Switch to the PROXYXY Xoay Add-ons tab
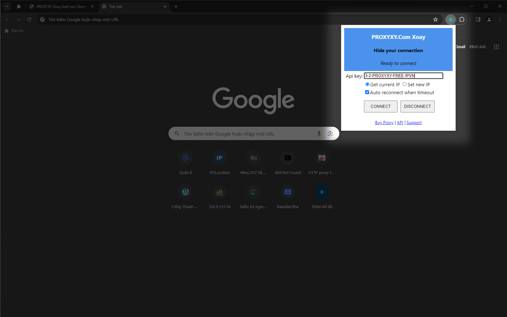The image size is (507, 317). [x=59, y=6]
